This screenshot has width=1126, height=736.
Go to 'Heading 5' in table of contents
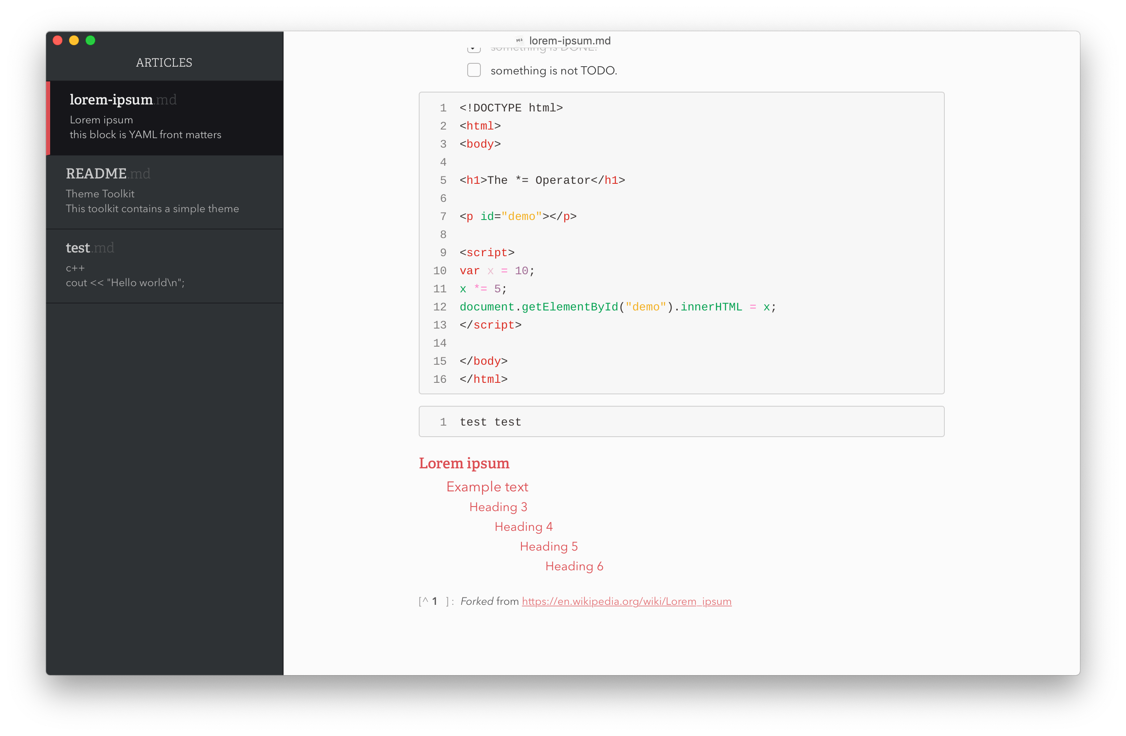[x=549, y=547]
